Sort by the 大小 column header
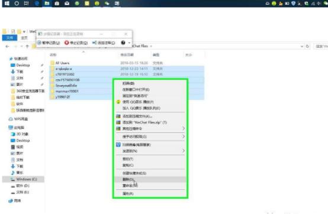This screenshot has width=328, height=214. (188, 55)
